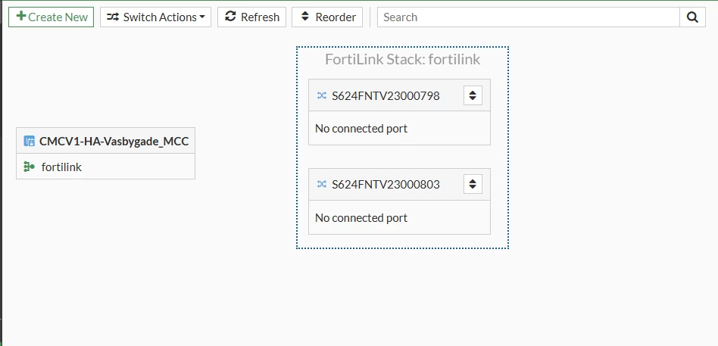This screenshot has width=718, height=346.
Task: Click the Reorder button
Action: (327, 17)
